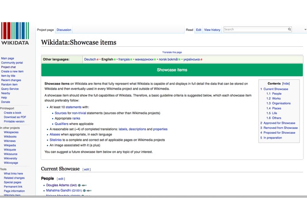Open the Nearby link
Screen dimensions: 307x218
(5, 93)
